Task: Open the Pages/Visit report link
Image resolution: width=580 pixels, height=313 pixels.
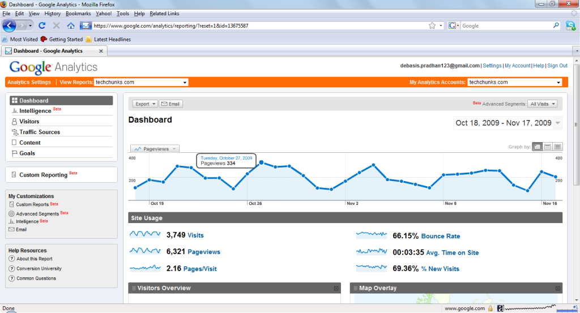Action: pos(200,269)
